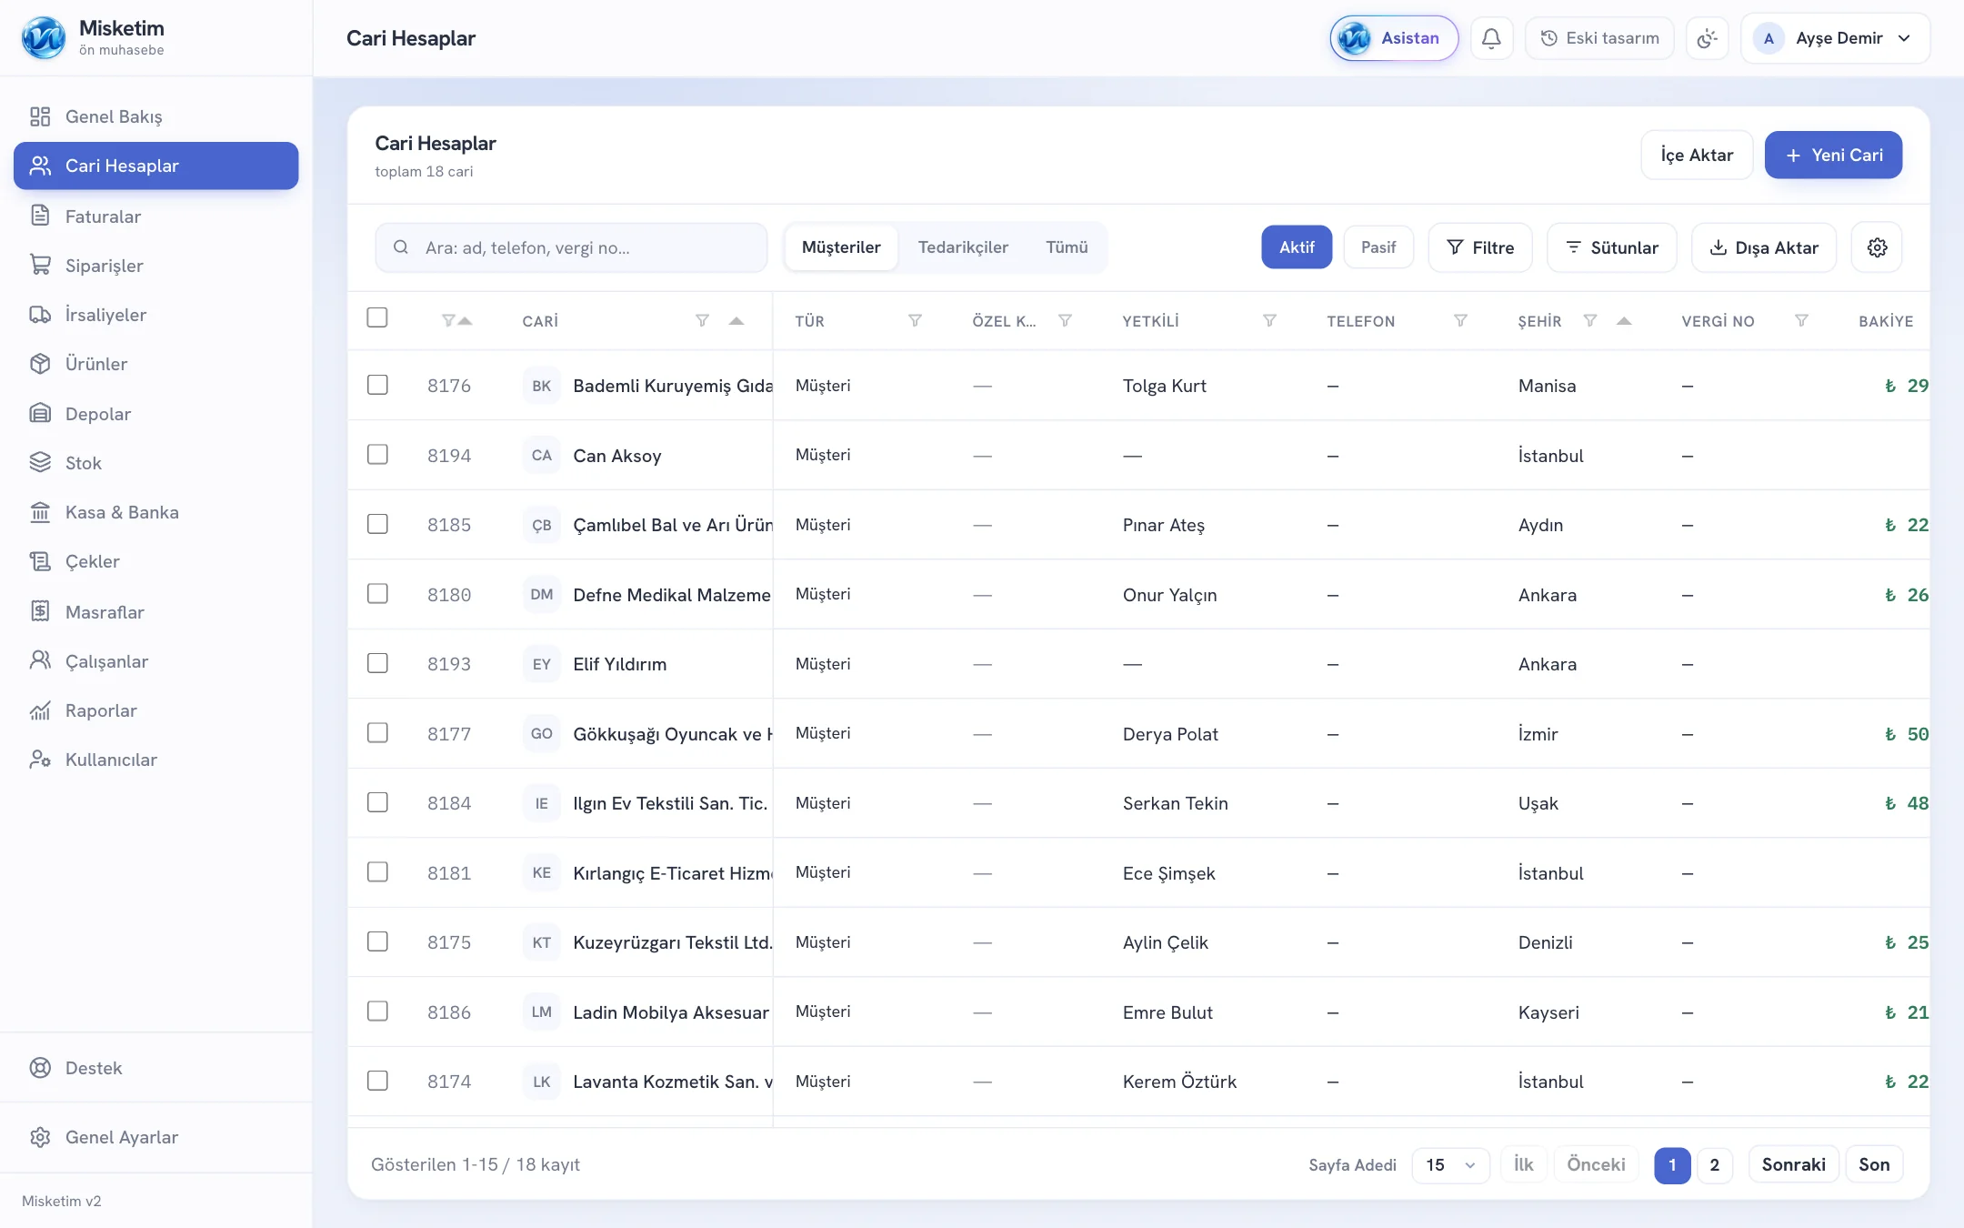Open the Sütunlar column chooser
Screen dimensions: 1964x1228
(x=1611, y=247)
